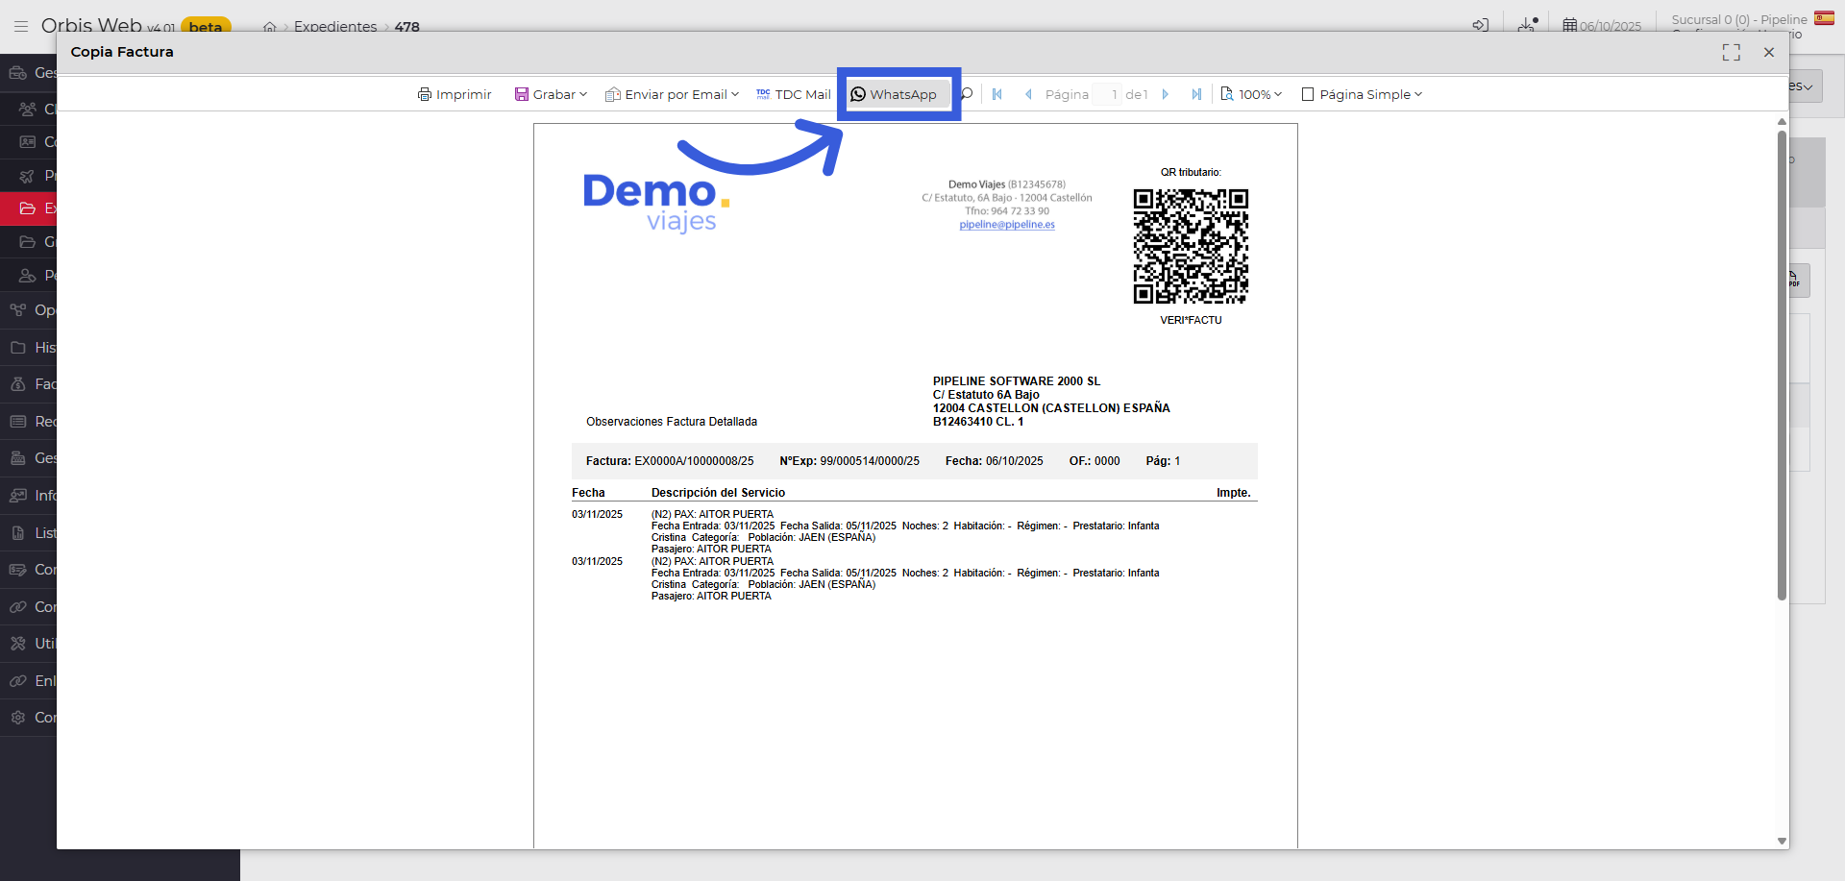Viewport: 1845px width, 881px height.
Task: Click inside the Página number field
Action: pyautogui.click(x=1111, y=94)
